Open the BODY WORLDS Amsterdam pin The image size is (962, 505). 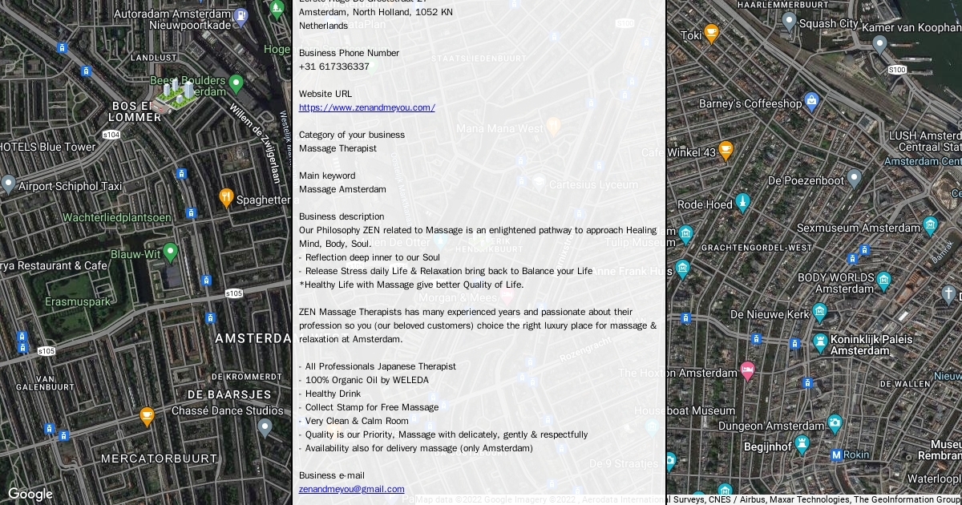tap(883, 280)
